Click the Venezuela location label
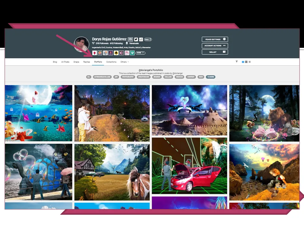Viewport: 304px width, 228px height. [x=134, y=43]
